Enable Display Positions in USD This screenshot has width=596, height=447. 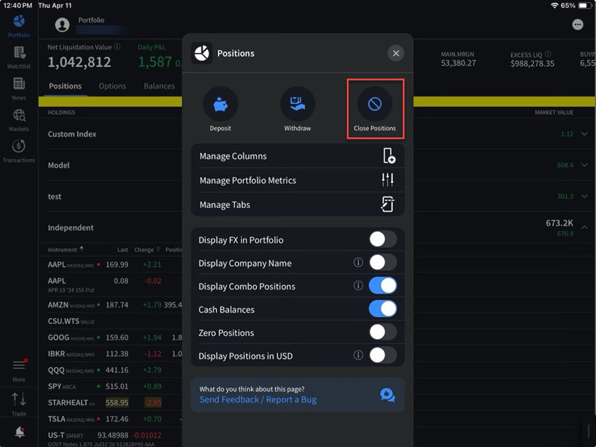click(x=383, y=355)
